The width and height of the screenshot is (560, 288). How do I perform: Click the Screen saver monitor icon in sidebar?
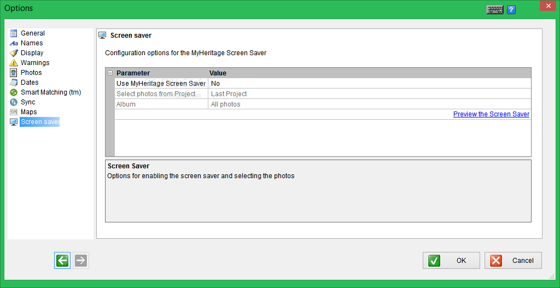click(14, 122)
